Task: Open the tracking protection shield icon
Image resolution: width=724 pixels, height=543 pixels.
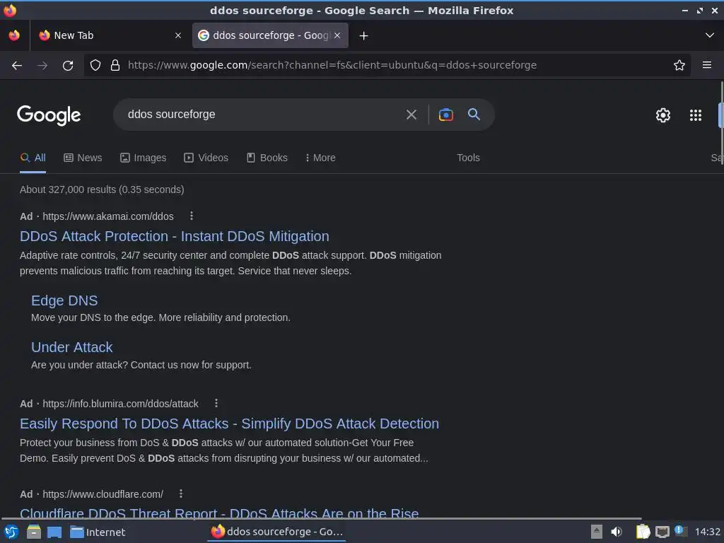Action: (95, 65)
